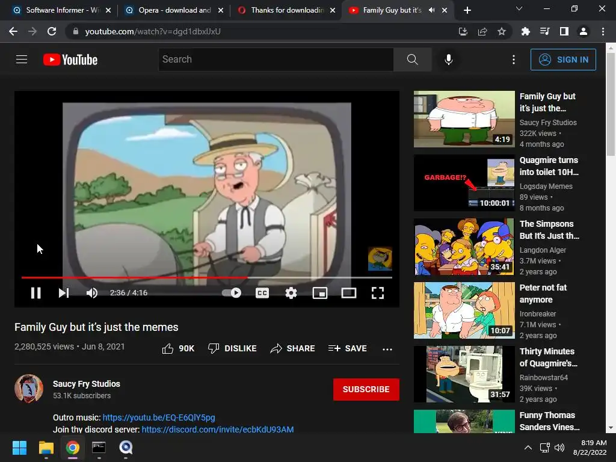Open YouTube settings three-dot menu
The height and width of the screenshot is (462, 616).
click(x=514, y=60)
